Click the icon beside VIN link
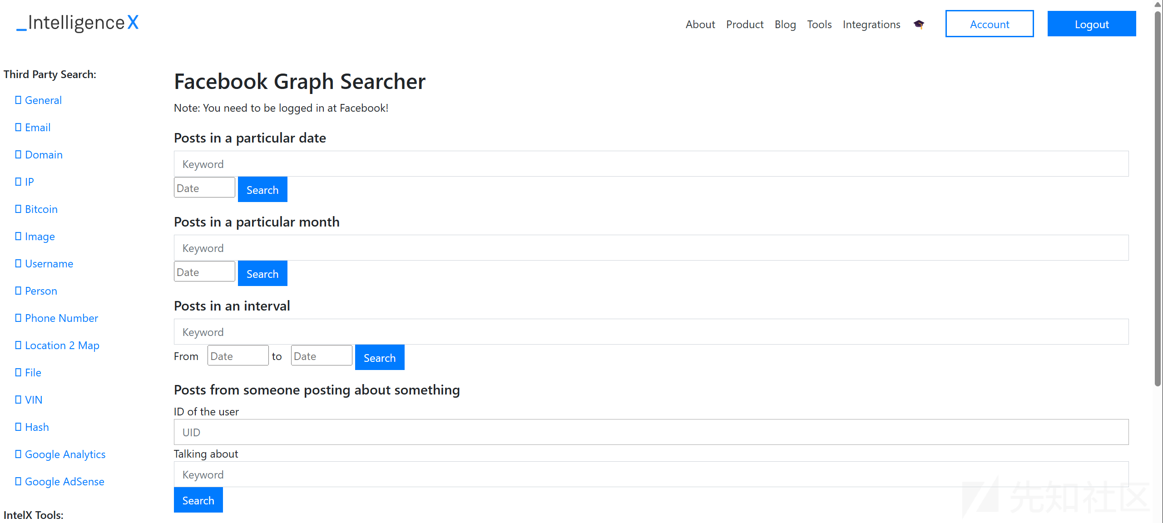Viewport: 1163px width, 523px height. tap(18, 400)
